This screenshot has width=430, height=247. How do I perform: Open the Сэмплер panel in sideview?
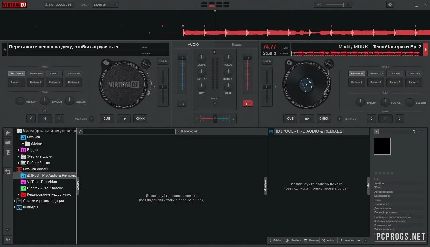pyautogui.click(x=311, y=240)
